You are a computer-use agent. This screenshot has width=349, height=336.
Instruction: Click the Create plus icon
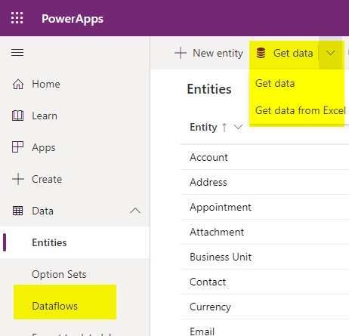tap(18, 179)
